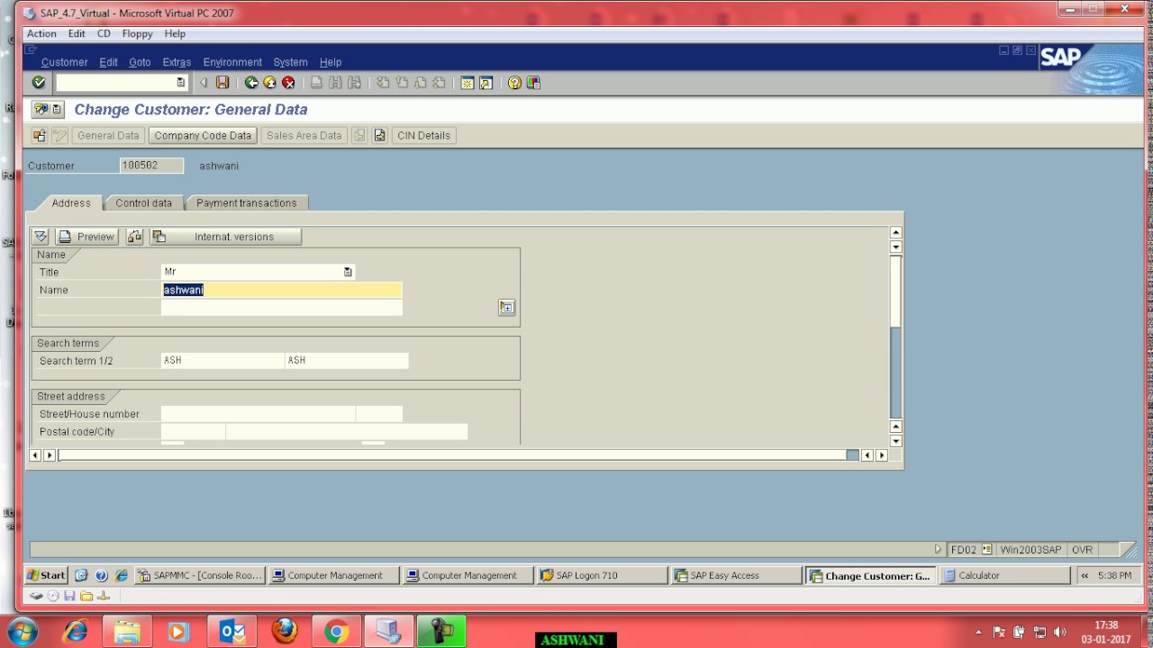This screenshot has width=1153, height=648.
Task: Open the Extras menu
Action: (x=177, y=62)
